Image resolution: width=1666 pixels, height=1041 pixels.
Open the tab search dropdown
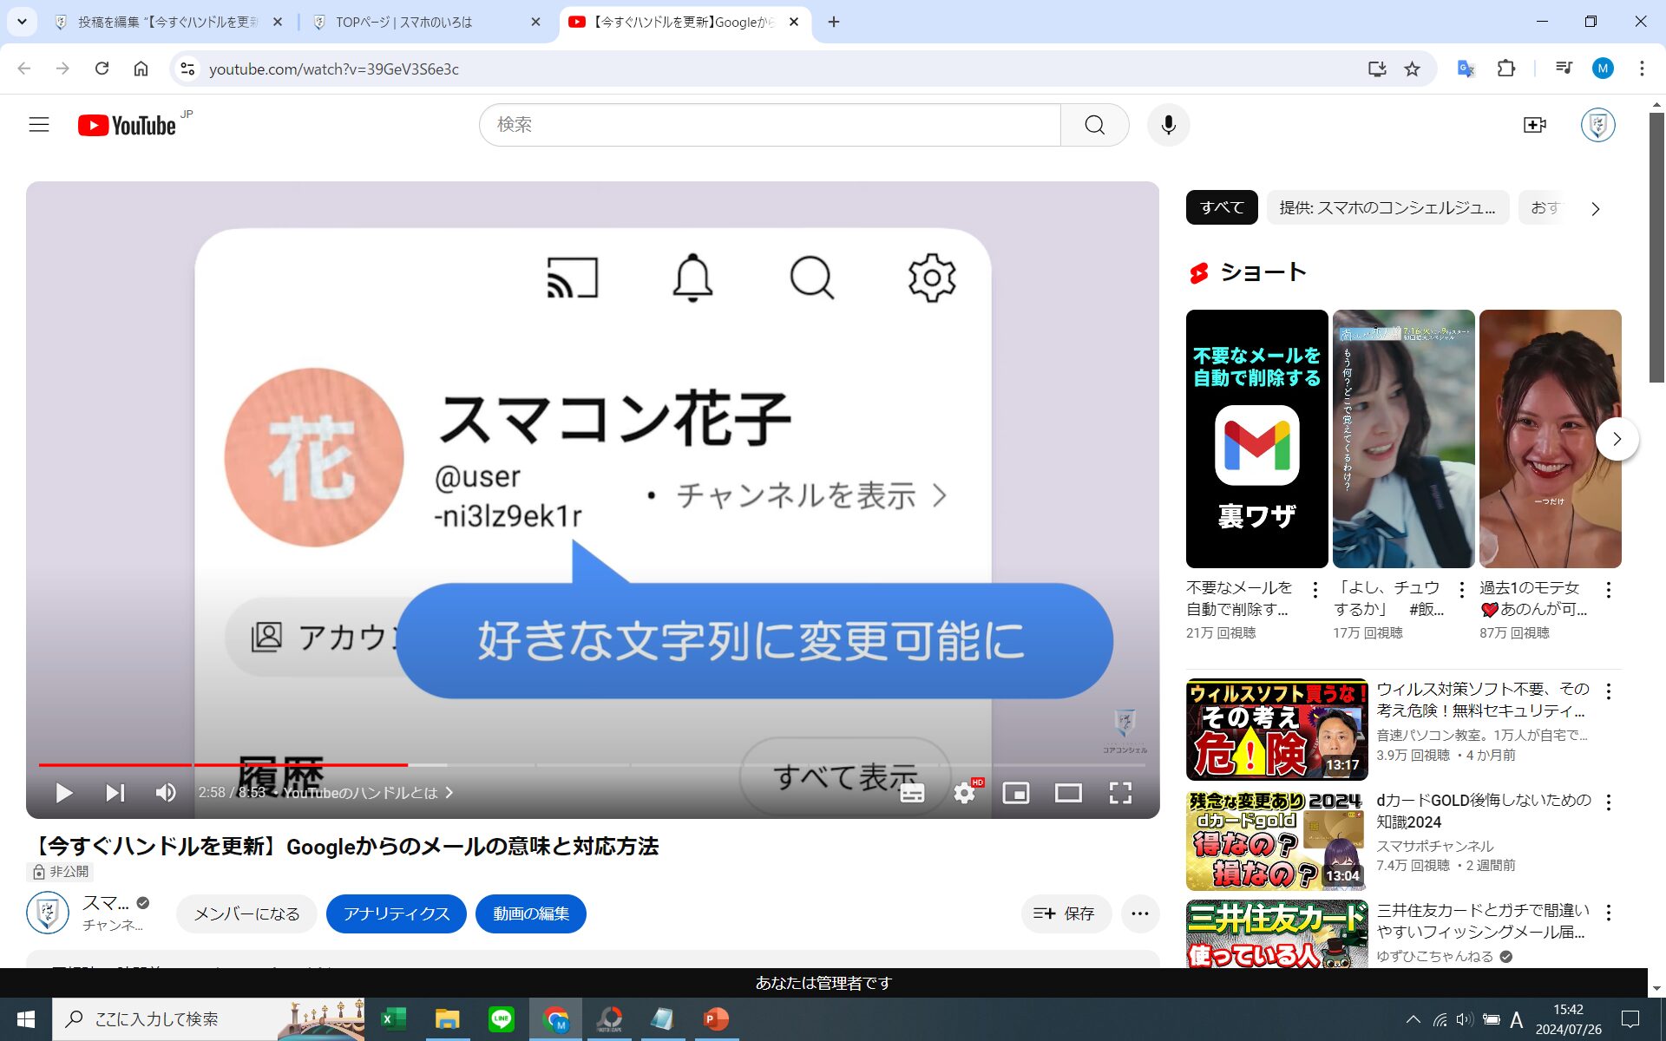(x=22, y=22)
